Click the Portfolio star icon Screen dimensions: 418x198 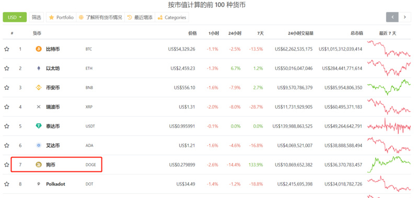52,17
